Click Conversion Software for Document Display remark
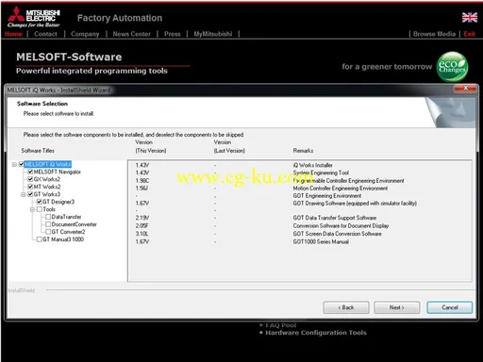483x362 pixels. pyautogui.click(x=341, y=226)
